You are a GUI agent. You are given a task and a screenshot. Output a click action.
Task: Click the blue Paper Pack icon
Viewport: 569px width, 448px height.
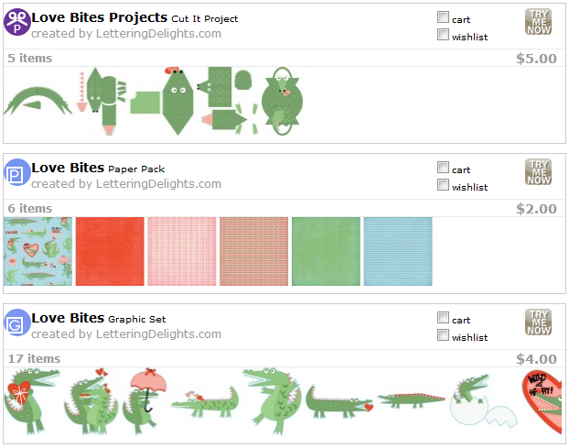[x=17, y=174]
